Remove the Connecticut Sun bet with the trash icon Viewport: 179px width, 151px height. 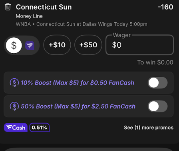(8, 7)
